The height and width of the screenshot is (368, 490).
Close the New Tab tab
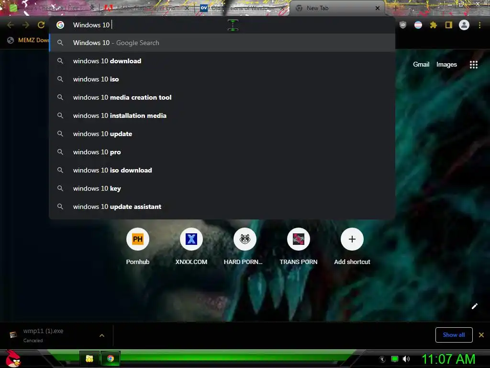tap(378, 8)
